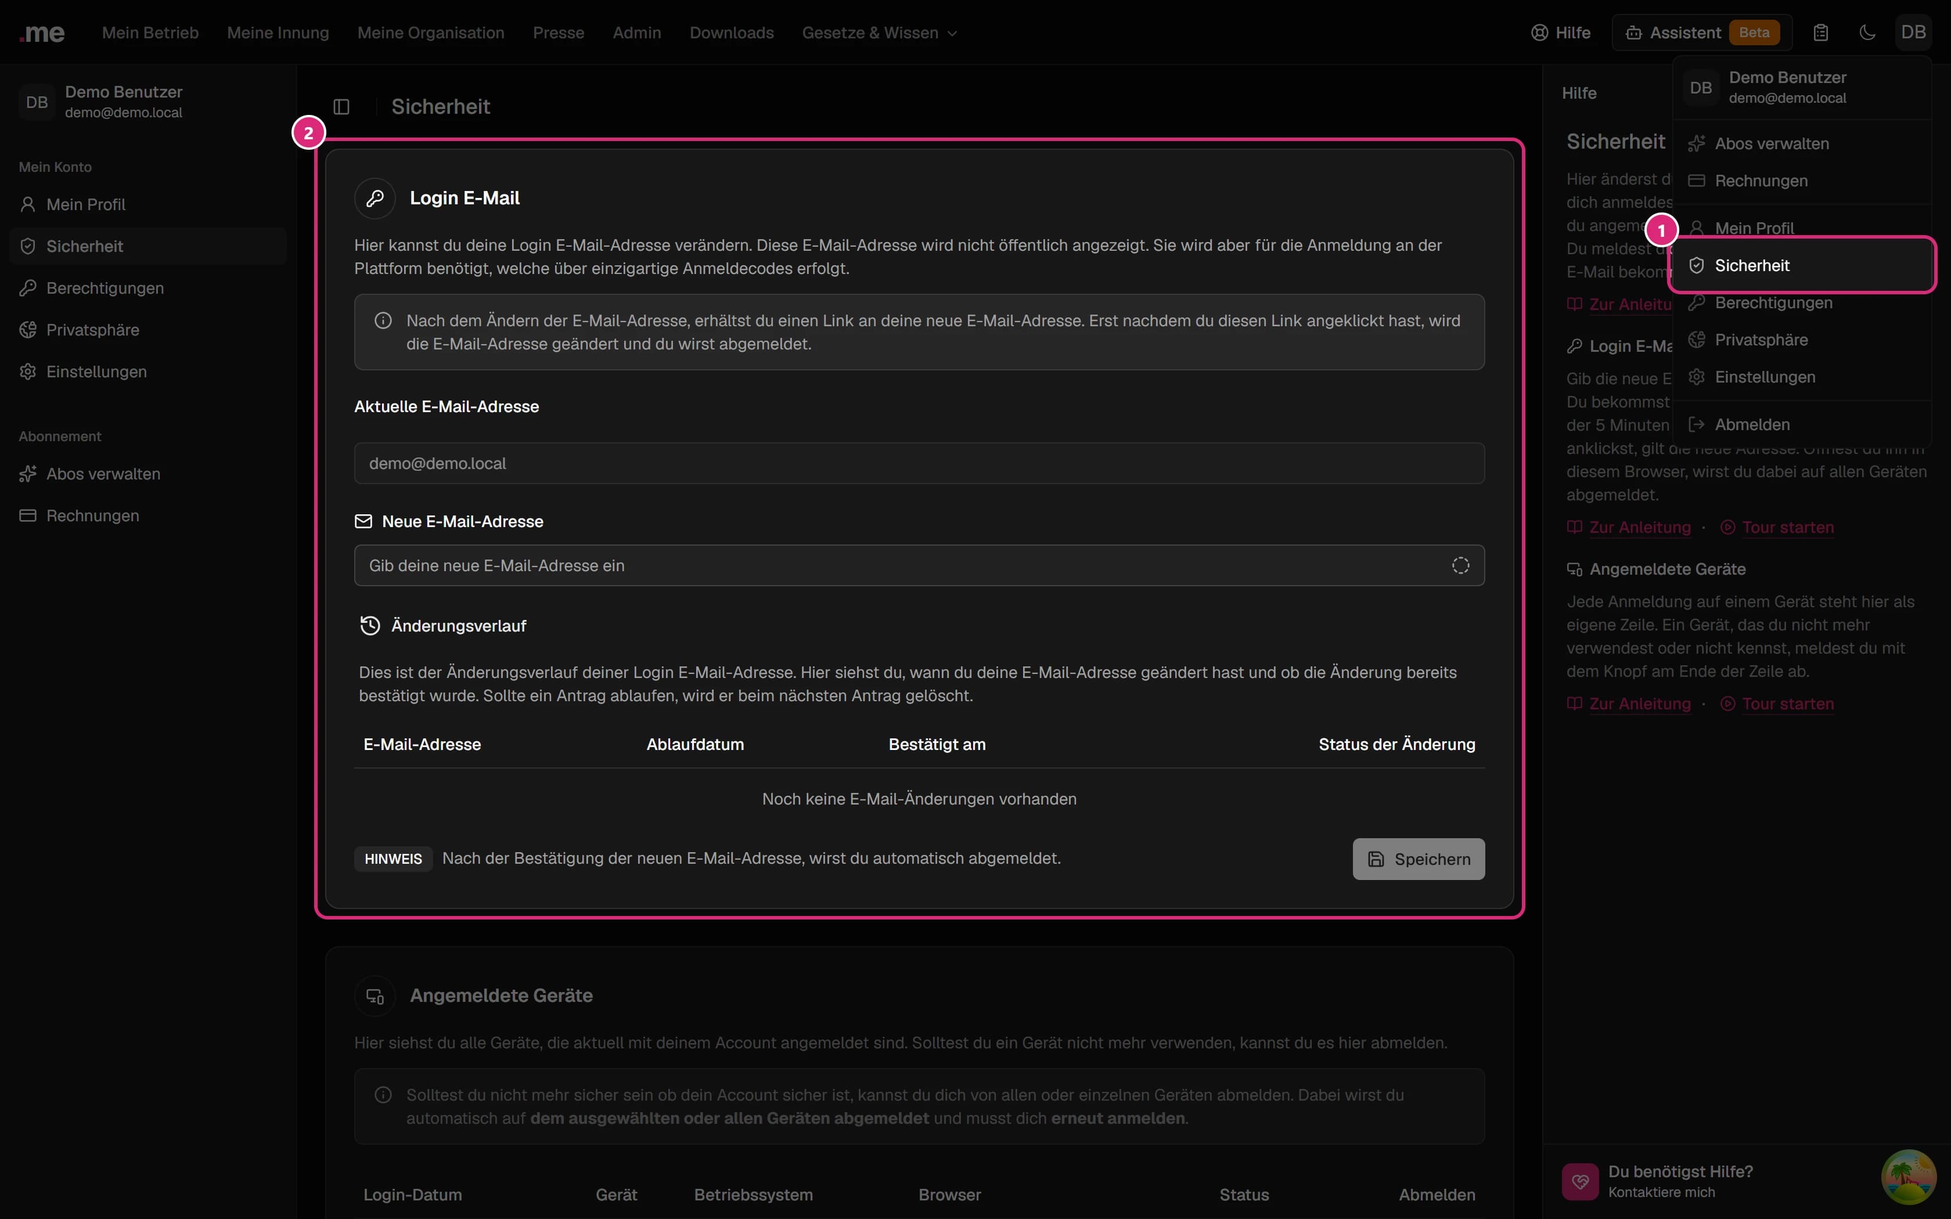This screenshot has width=1951, height=1219.
Task: Choose Einstellungen in the user dropdown menu
Action: coord(1803,377)
